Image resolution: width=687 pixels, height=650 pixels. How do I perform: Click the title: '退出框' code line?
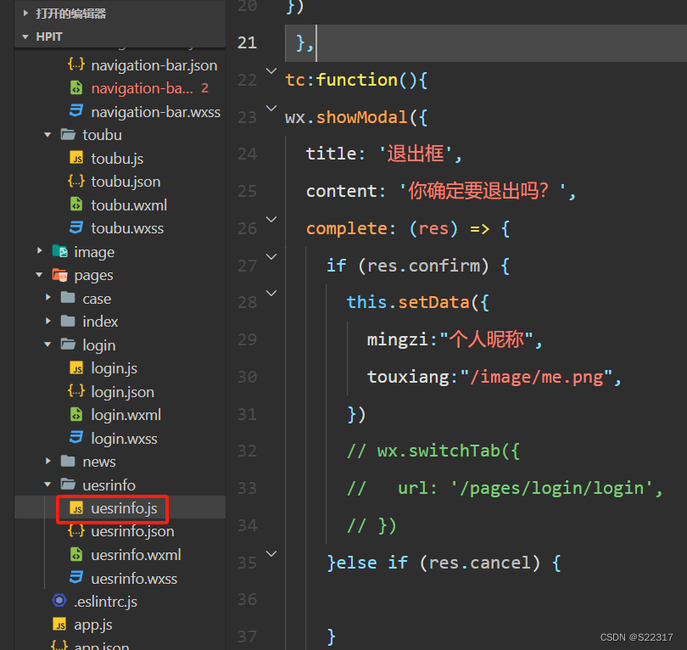tap(383, 154)
